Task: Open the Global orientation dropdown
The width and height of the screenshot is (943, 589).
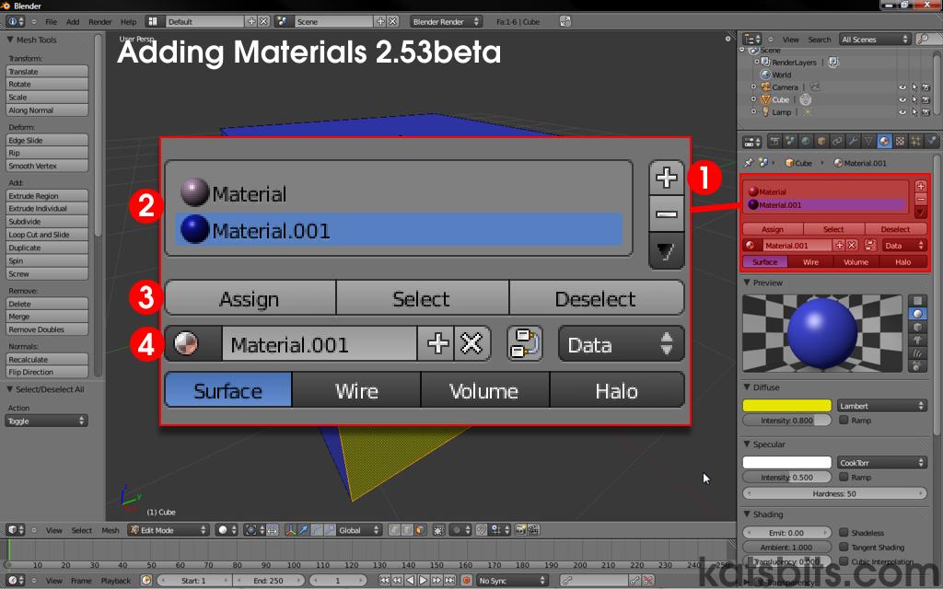Action: click(359, 530)
